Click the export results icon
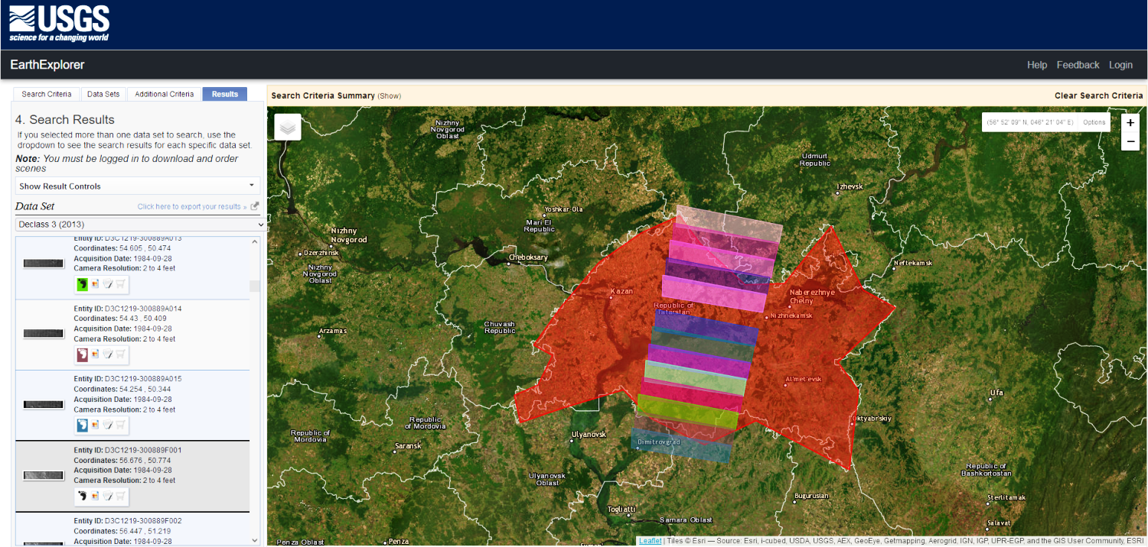Viewport: 1148px width, 547px height. pyautogui.click(x=255, y=206)
